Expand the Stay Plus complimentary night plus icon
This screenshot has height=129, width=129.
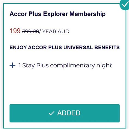point(13,65)
